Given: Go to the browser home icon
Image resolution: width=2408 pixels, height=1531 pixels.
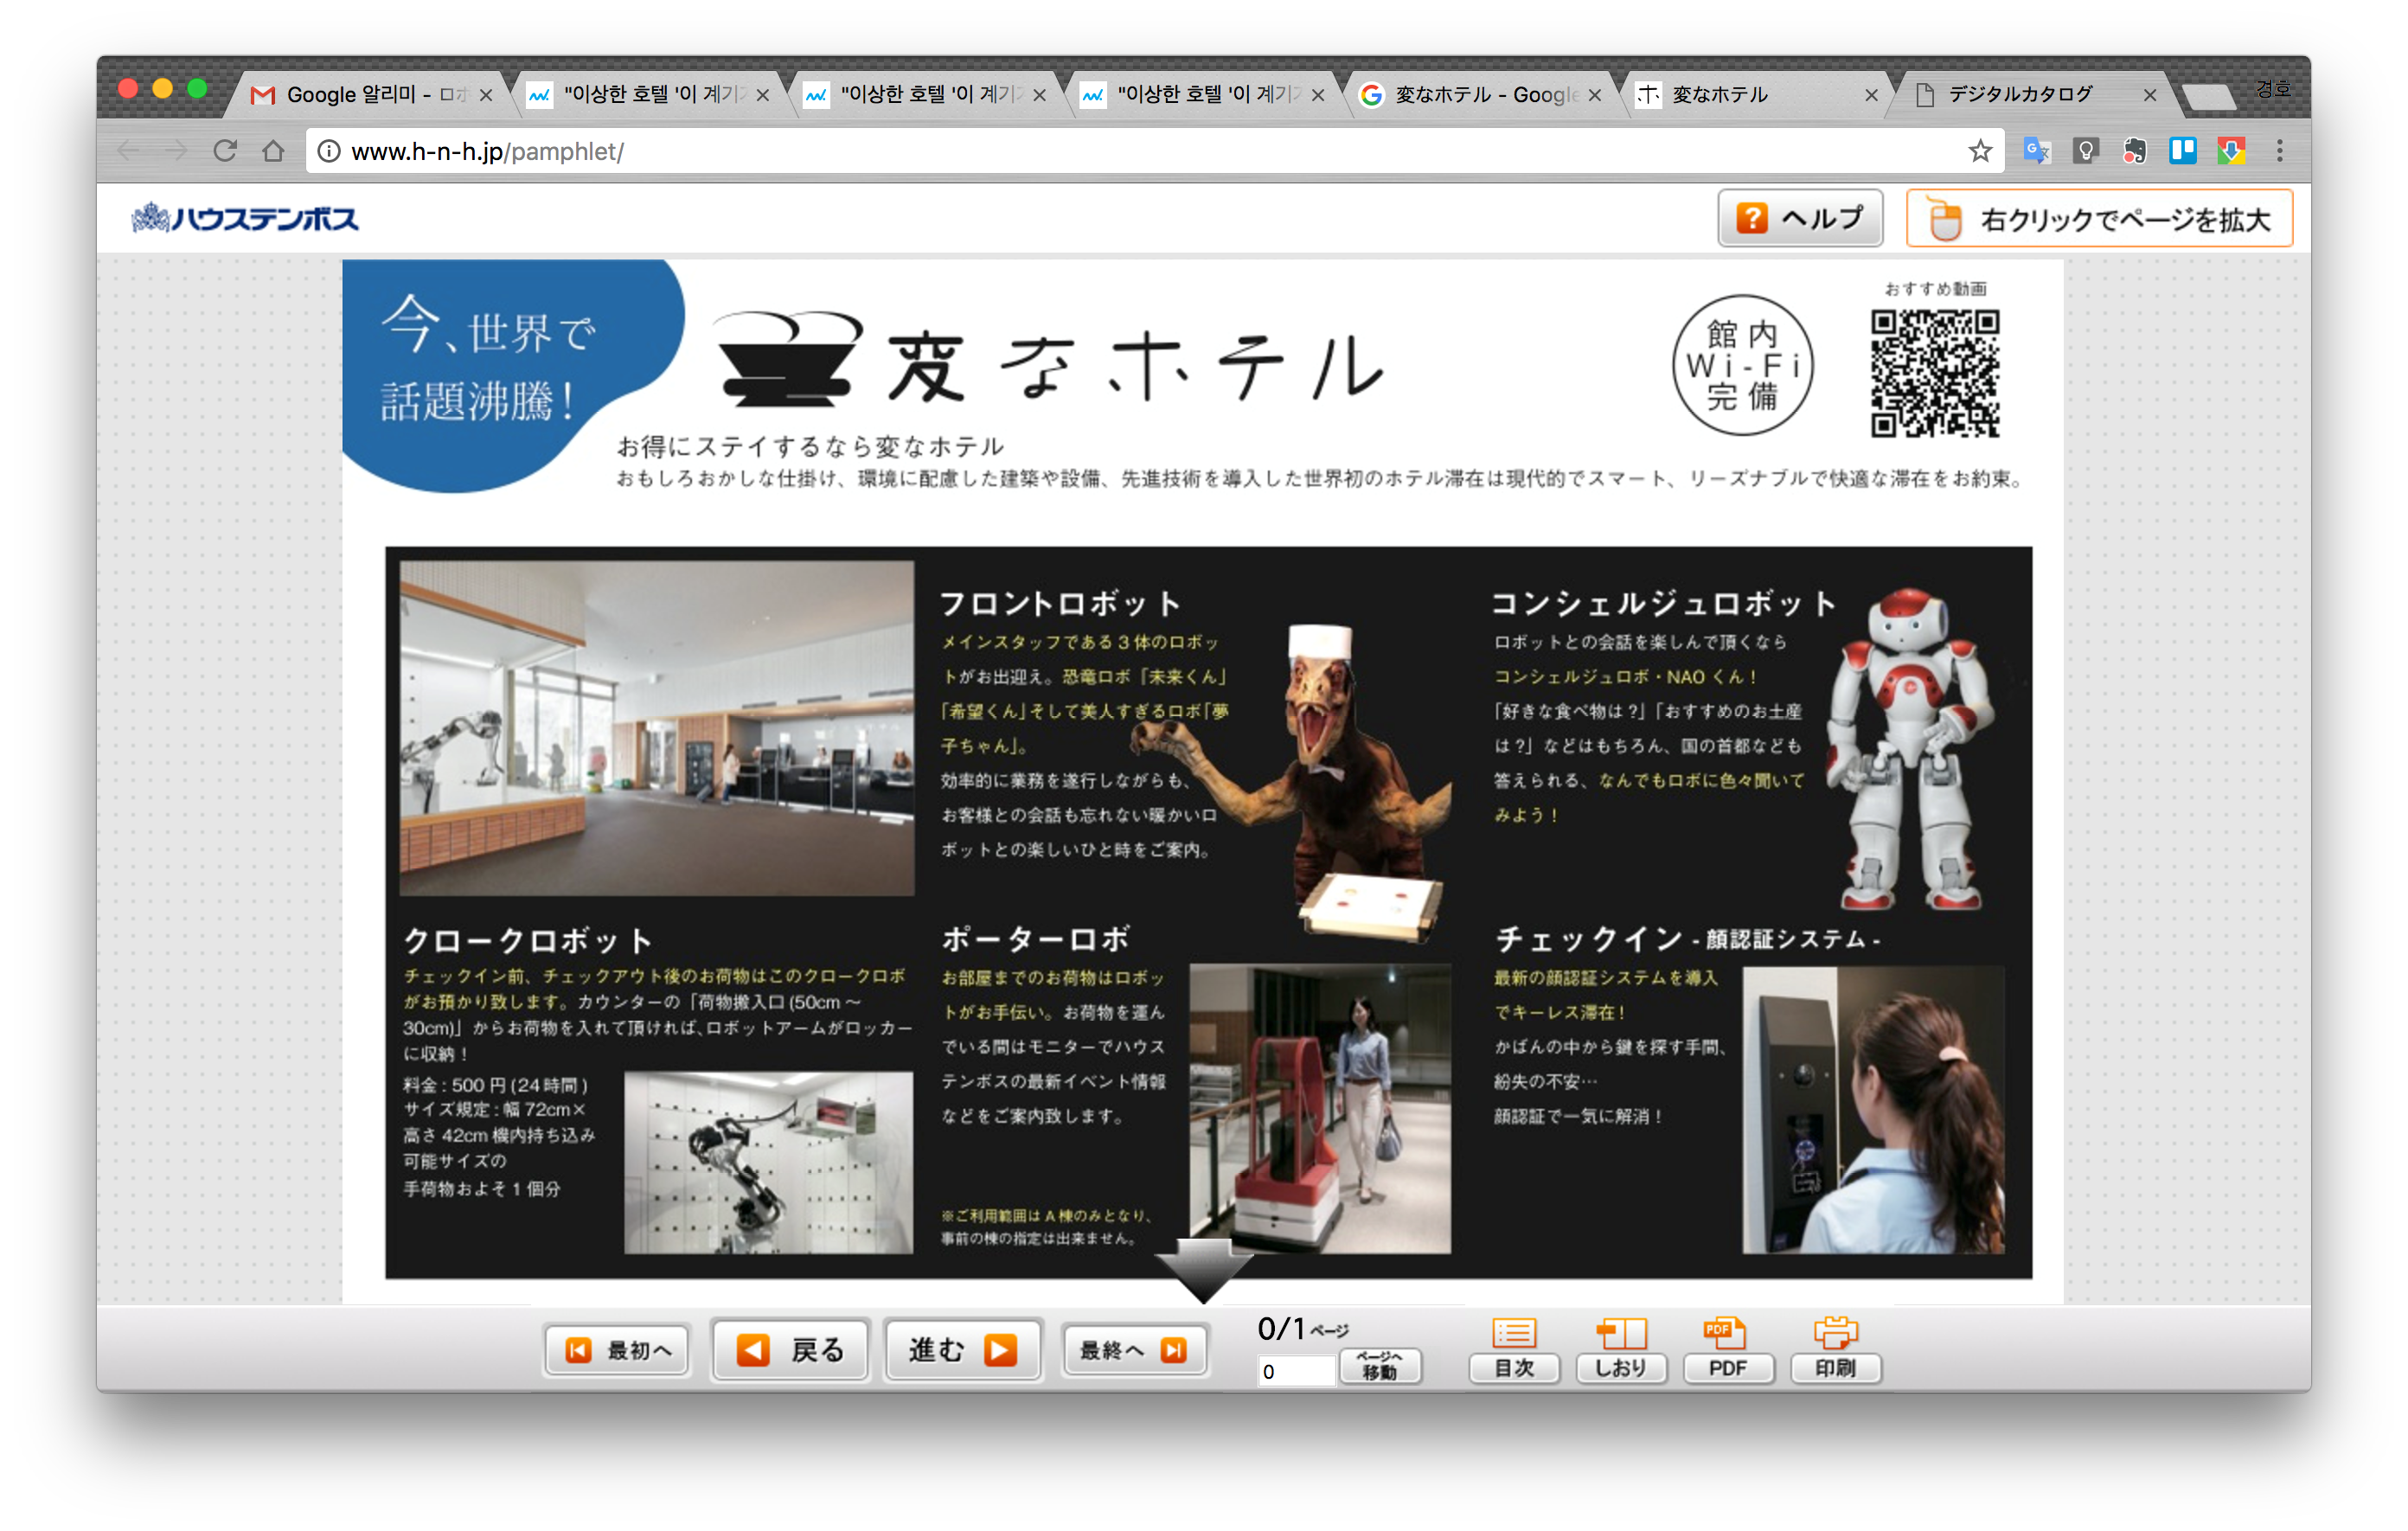Looking at the screenshot, I should 273,151.
